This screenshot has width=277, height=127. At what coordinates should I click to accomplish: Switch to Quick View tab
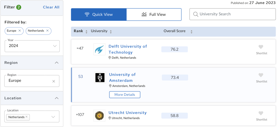tap(99, 15)
